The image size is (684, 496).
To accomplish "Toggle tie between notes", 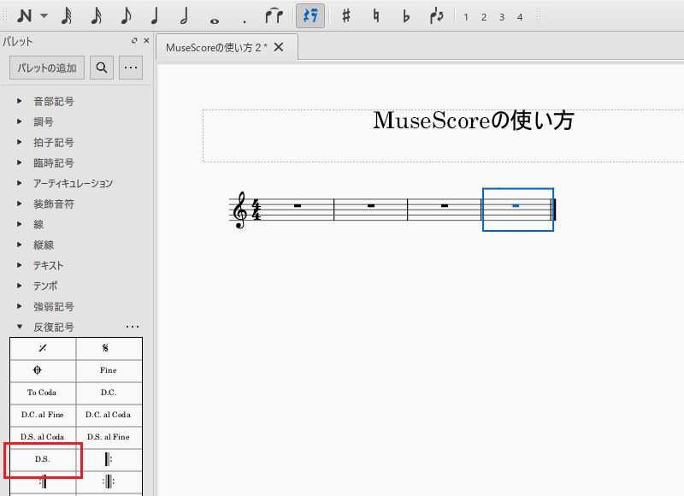I will [274, 16].
